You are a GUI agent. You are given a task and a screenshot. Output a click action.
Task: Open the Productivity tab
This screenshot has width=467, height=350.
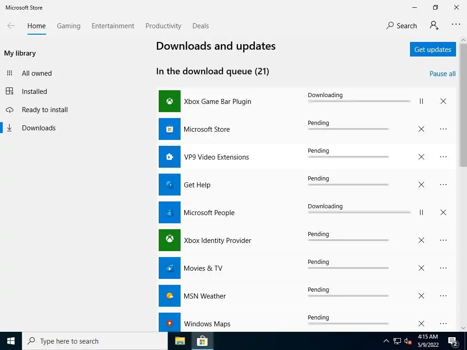point(163,26)
